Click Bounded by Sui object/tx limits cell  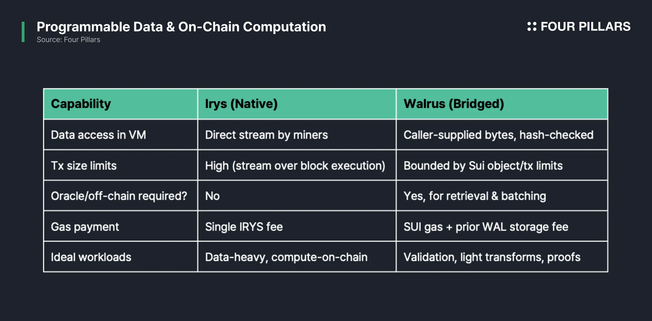tap(502, 165)
